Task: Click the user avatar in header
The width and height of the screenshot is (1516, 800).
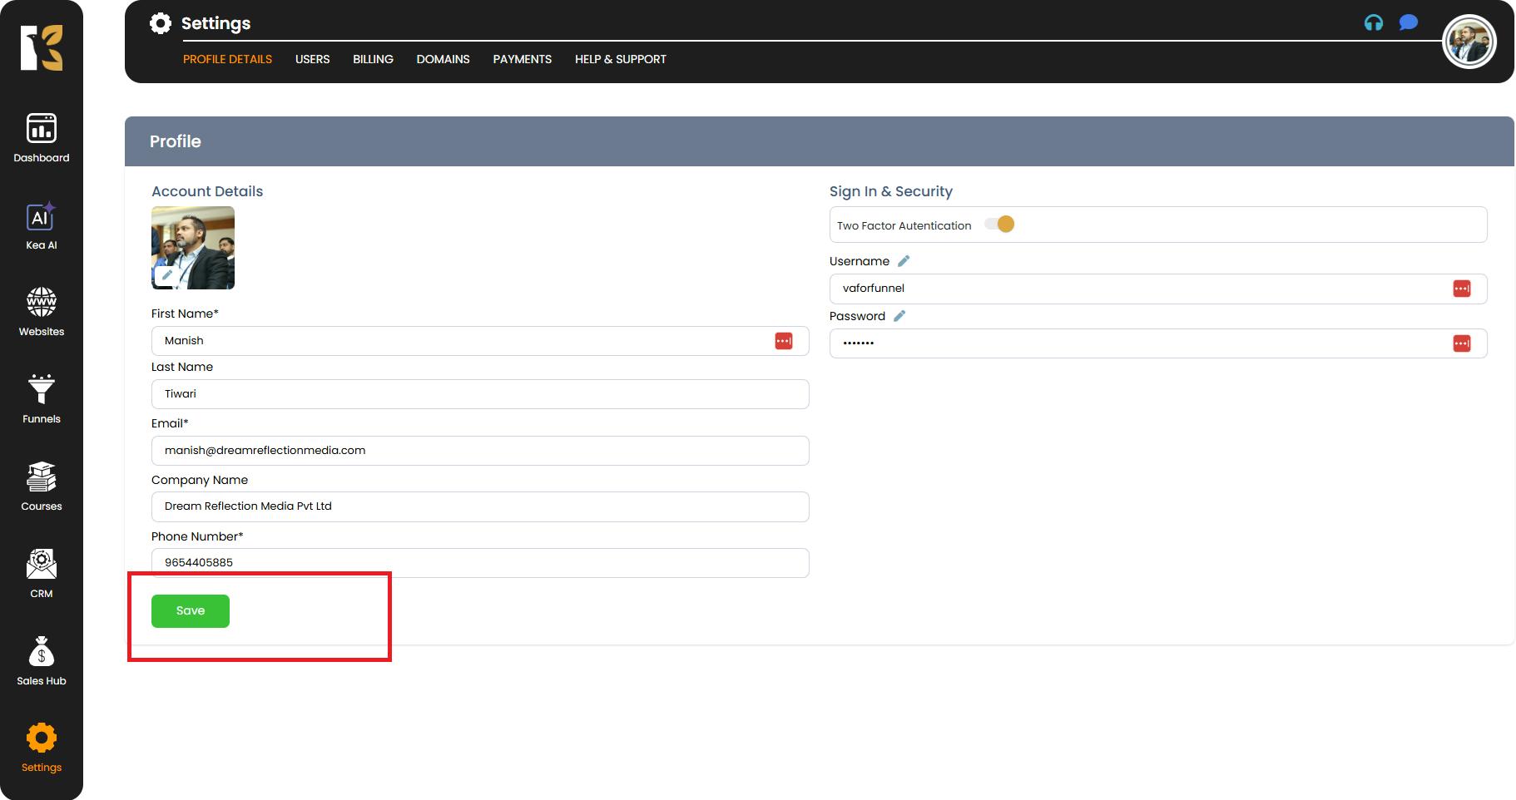Action: pos(1469,42)
